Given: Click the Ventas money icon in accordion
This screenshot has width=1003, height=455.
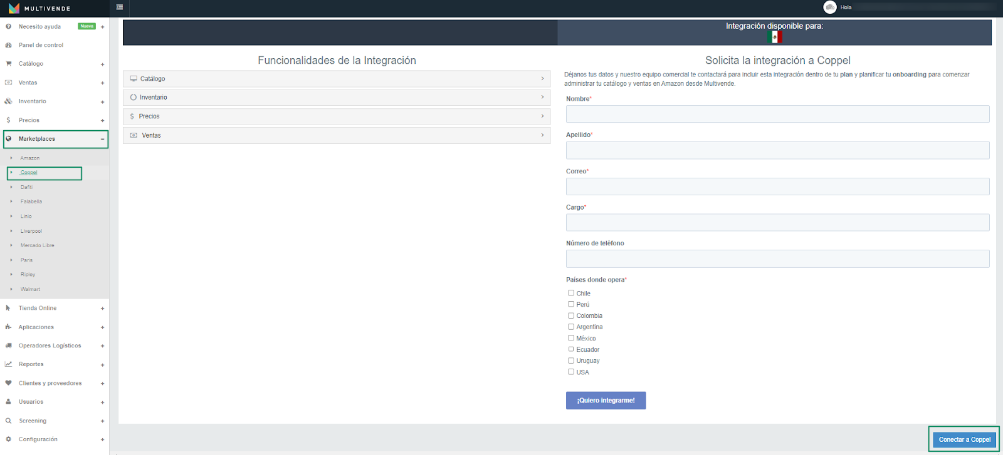Looking at the screenshot, I should click(134, 135).
